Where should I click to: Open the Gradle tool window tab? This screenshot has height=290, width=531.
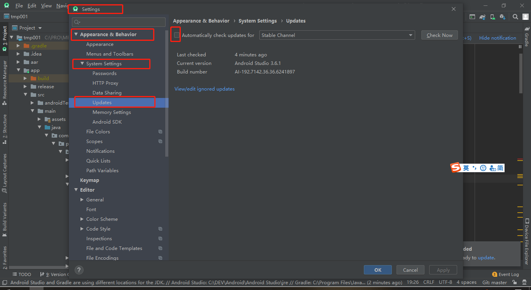point(527,36)
